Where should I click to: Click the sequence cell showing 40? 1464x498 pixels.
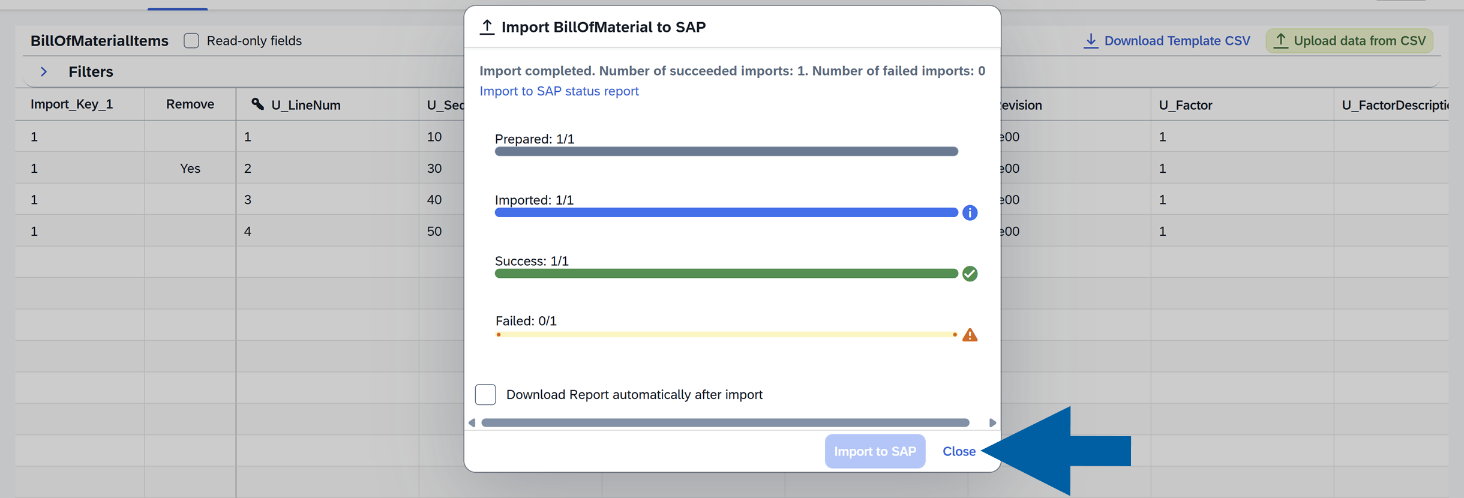tap(442, 200)
